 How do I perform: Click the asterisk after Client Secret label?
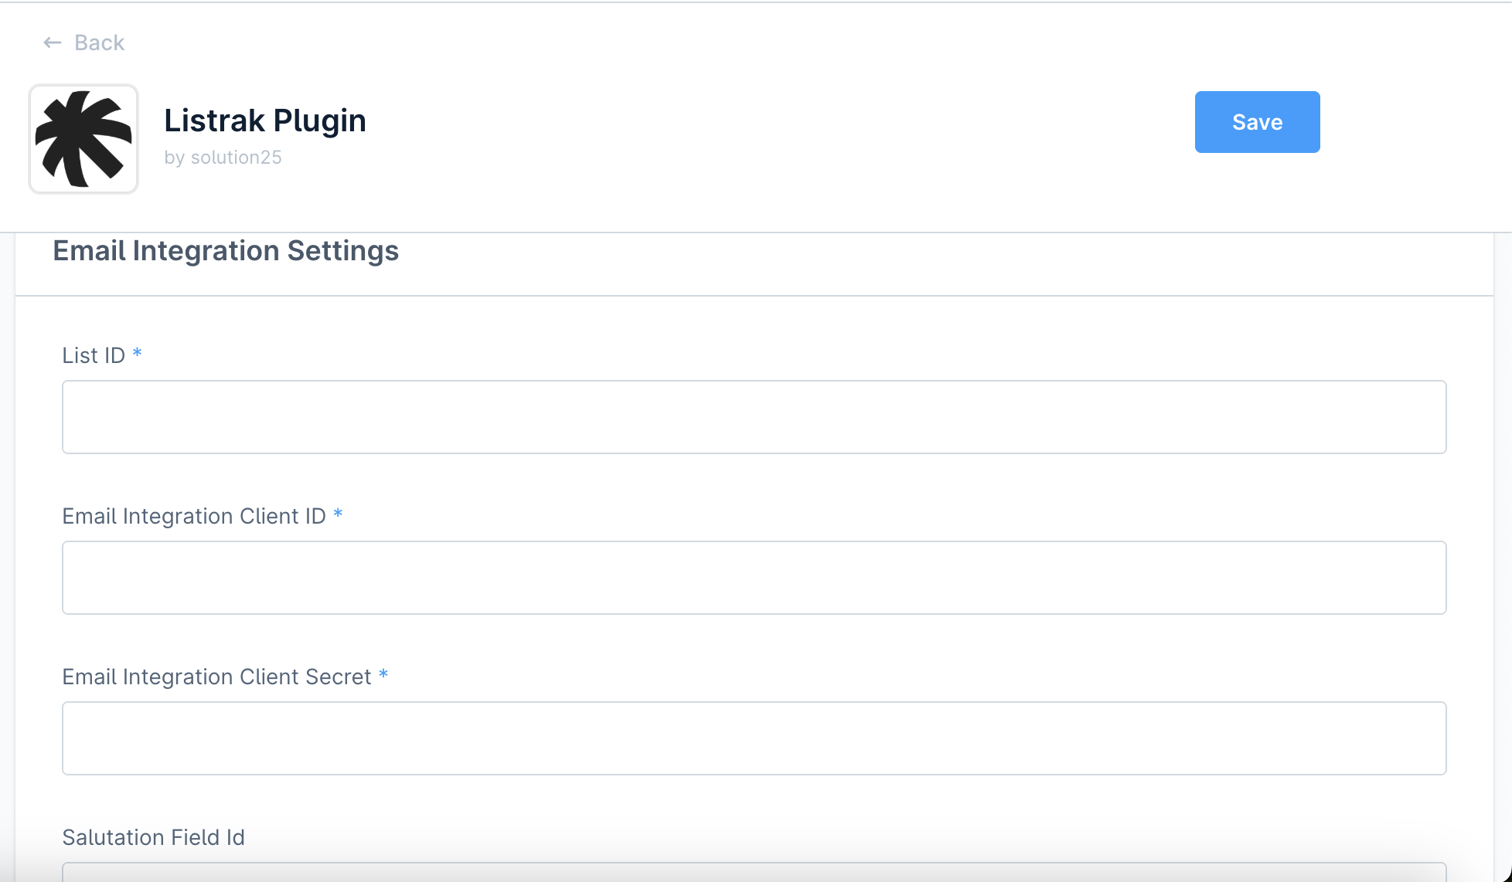coord(383,675)
